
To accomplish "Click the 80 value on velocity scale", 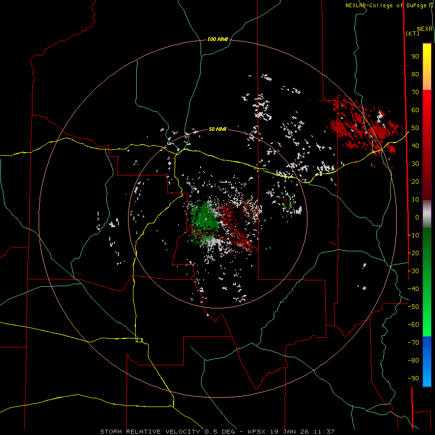I will pos(415,74).
